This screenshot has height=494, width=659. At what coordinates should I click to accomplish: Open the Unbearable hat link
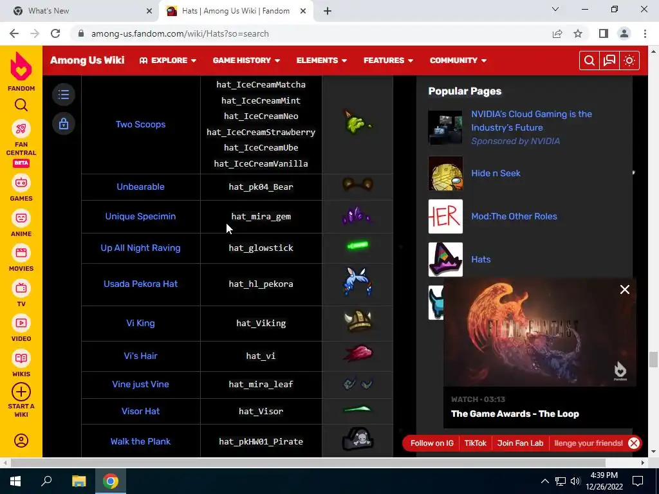point(140,187)
